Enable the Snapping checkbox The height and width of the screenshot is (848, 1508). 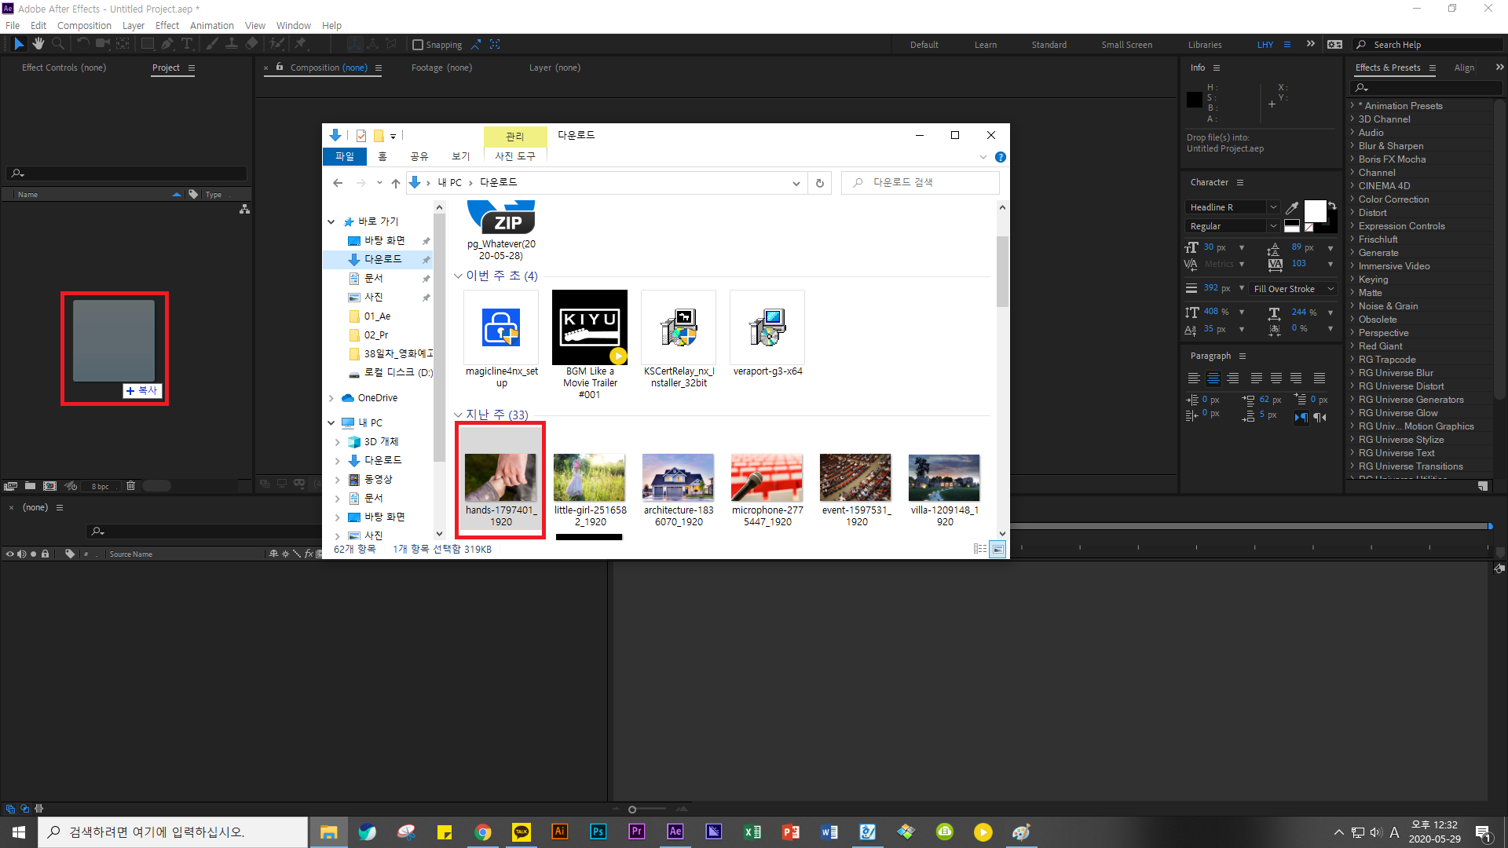pos(418,45)
